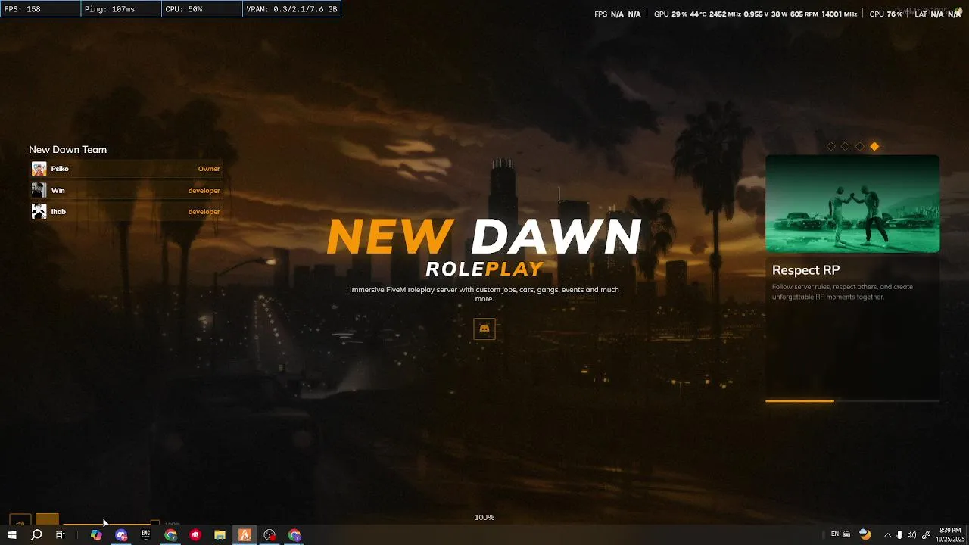
Task: Open the speaker volume tray icon
Action: [911, 535]
